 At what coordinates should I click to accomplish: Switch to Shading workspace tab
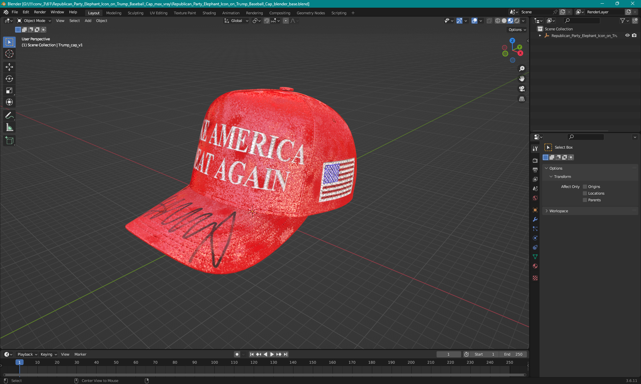coord(209,13)
